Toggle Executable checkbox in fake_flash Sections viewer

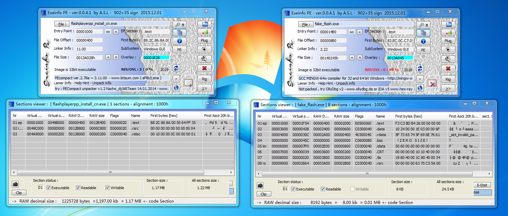[x=293, y=189]
